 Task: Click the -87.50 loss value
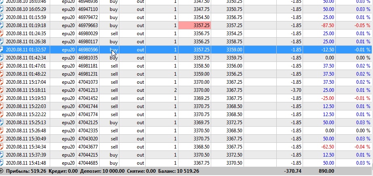328,25
